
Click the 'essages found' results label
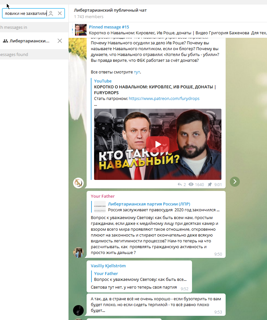tap(14, 54)
